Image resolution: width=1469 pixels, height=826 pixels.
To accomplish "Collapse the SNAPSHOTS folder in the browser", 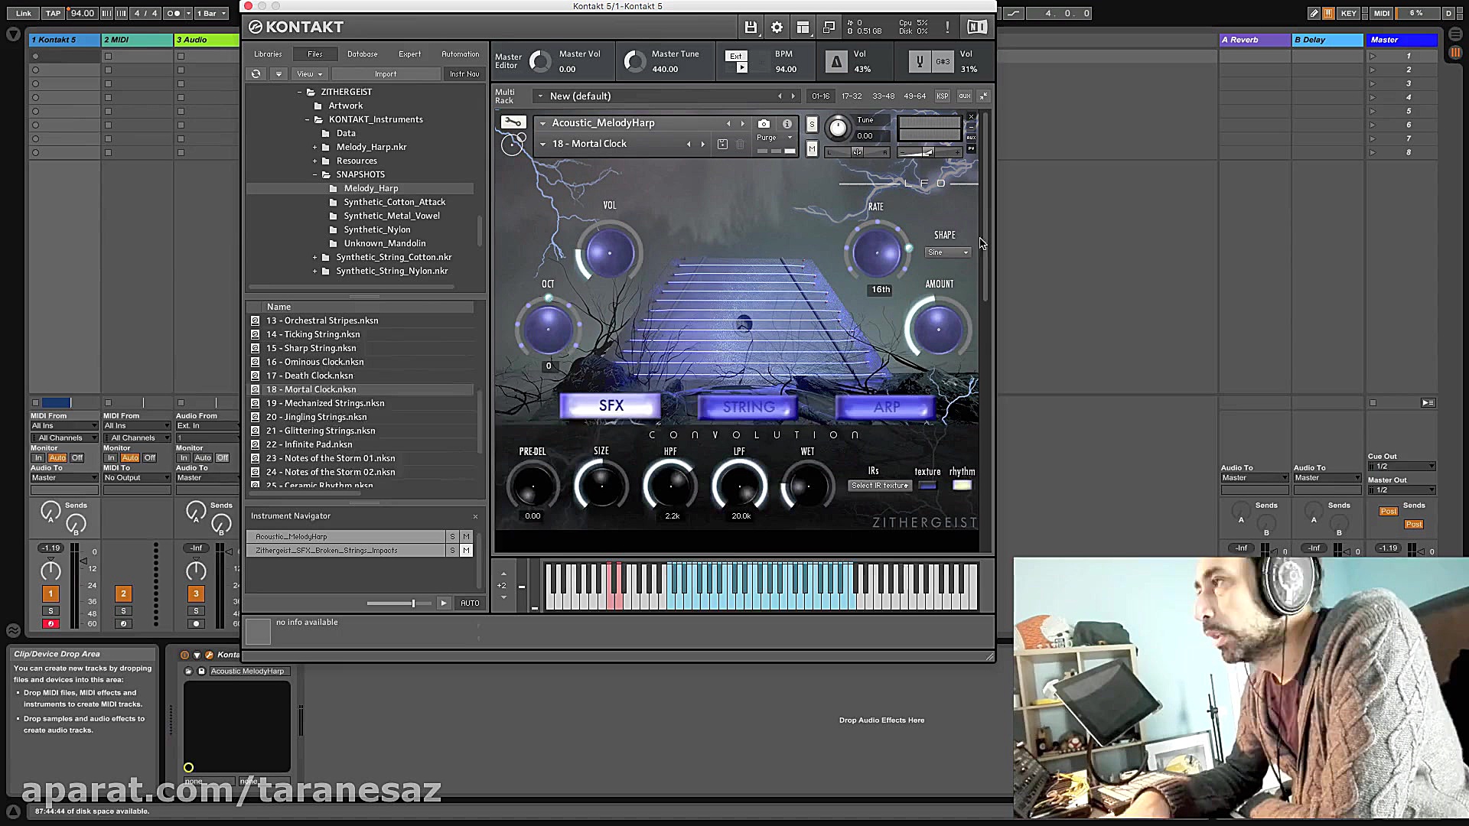I will point(316,174).
